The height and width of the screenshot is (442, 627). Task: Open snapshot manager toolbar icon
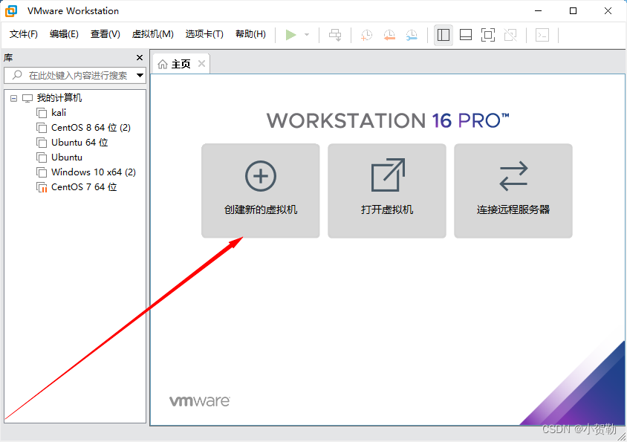[x=412, y=35]
